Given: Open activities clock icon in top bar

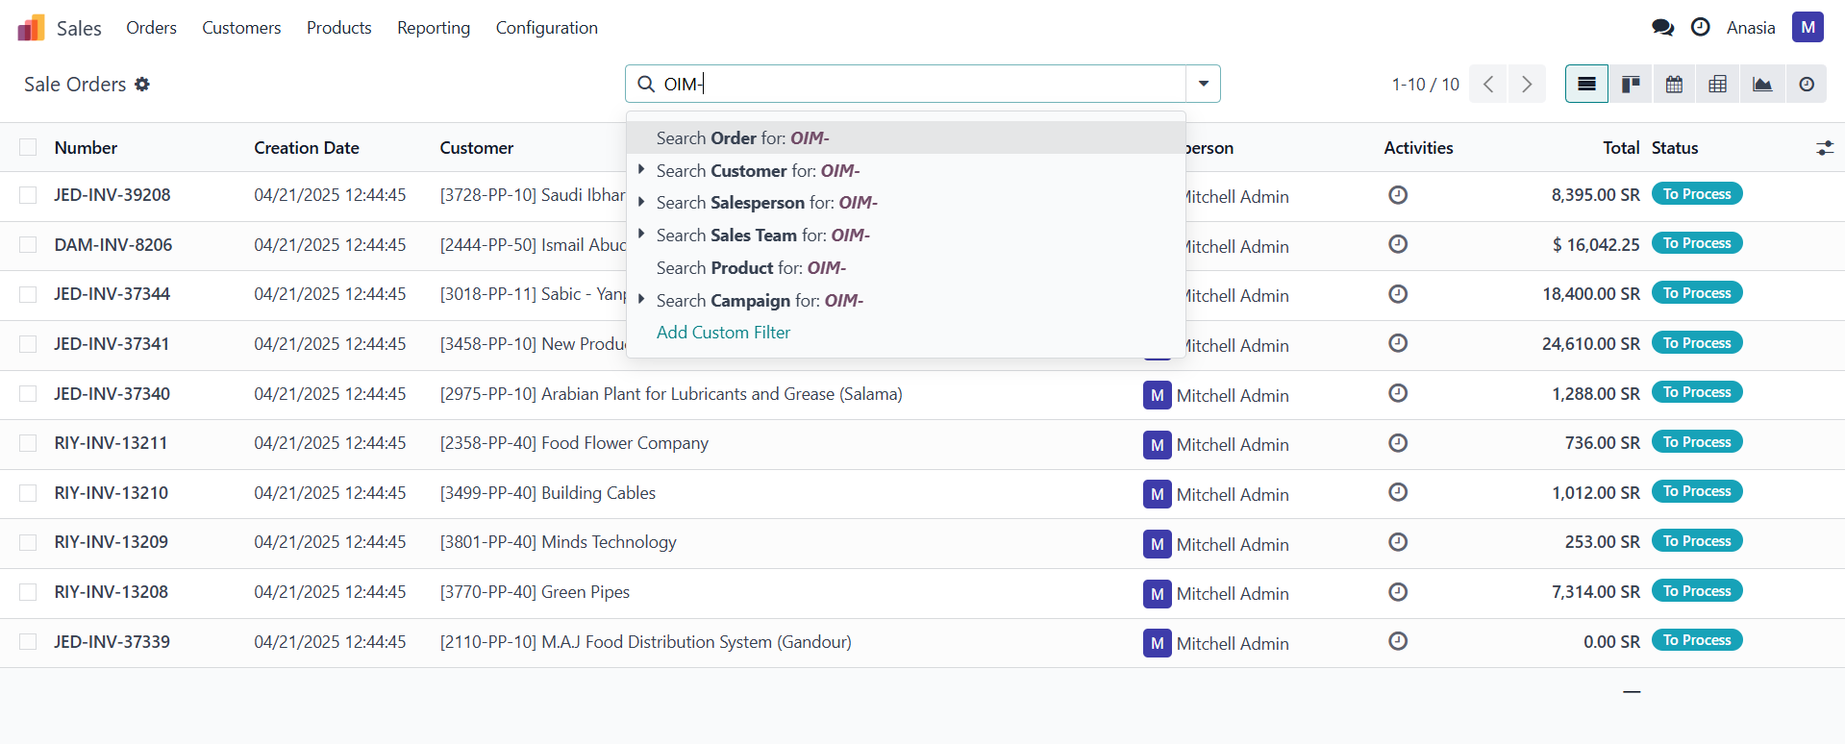Looking at the screenshot, I should click(1700, 28).
